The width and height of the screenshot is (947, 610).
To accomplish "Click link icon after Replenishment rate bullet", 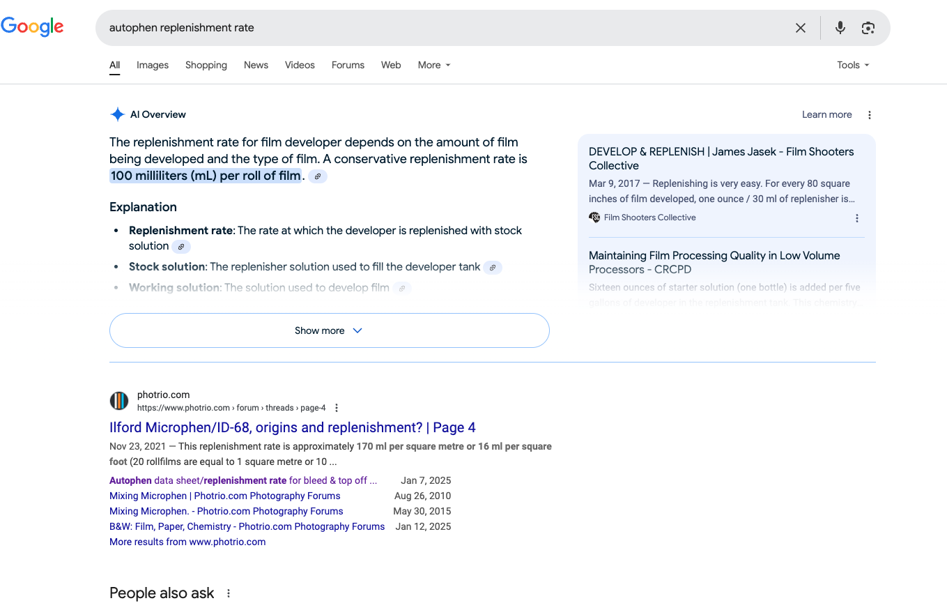I will [181, 247].
